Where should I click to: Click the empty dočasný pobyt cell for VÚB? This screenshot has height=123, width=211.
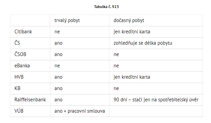pyautogui.click(x=156, y=111)
